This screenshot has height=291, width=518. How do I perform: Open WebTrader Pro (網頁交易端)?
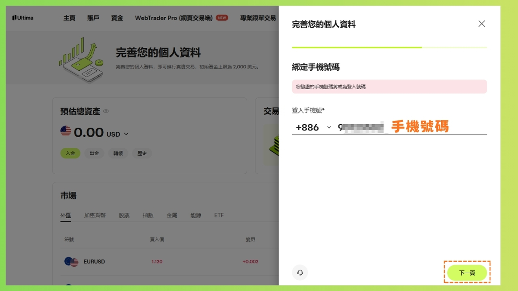click(174, 18)
